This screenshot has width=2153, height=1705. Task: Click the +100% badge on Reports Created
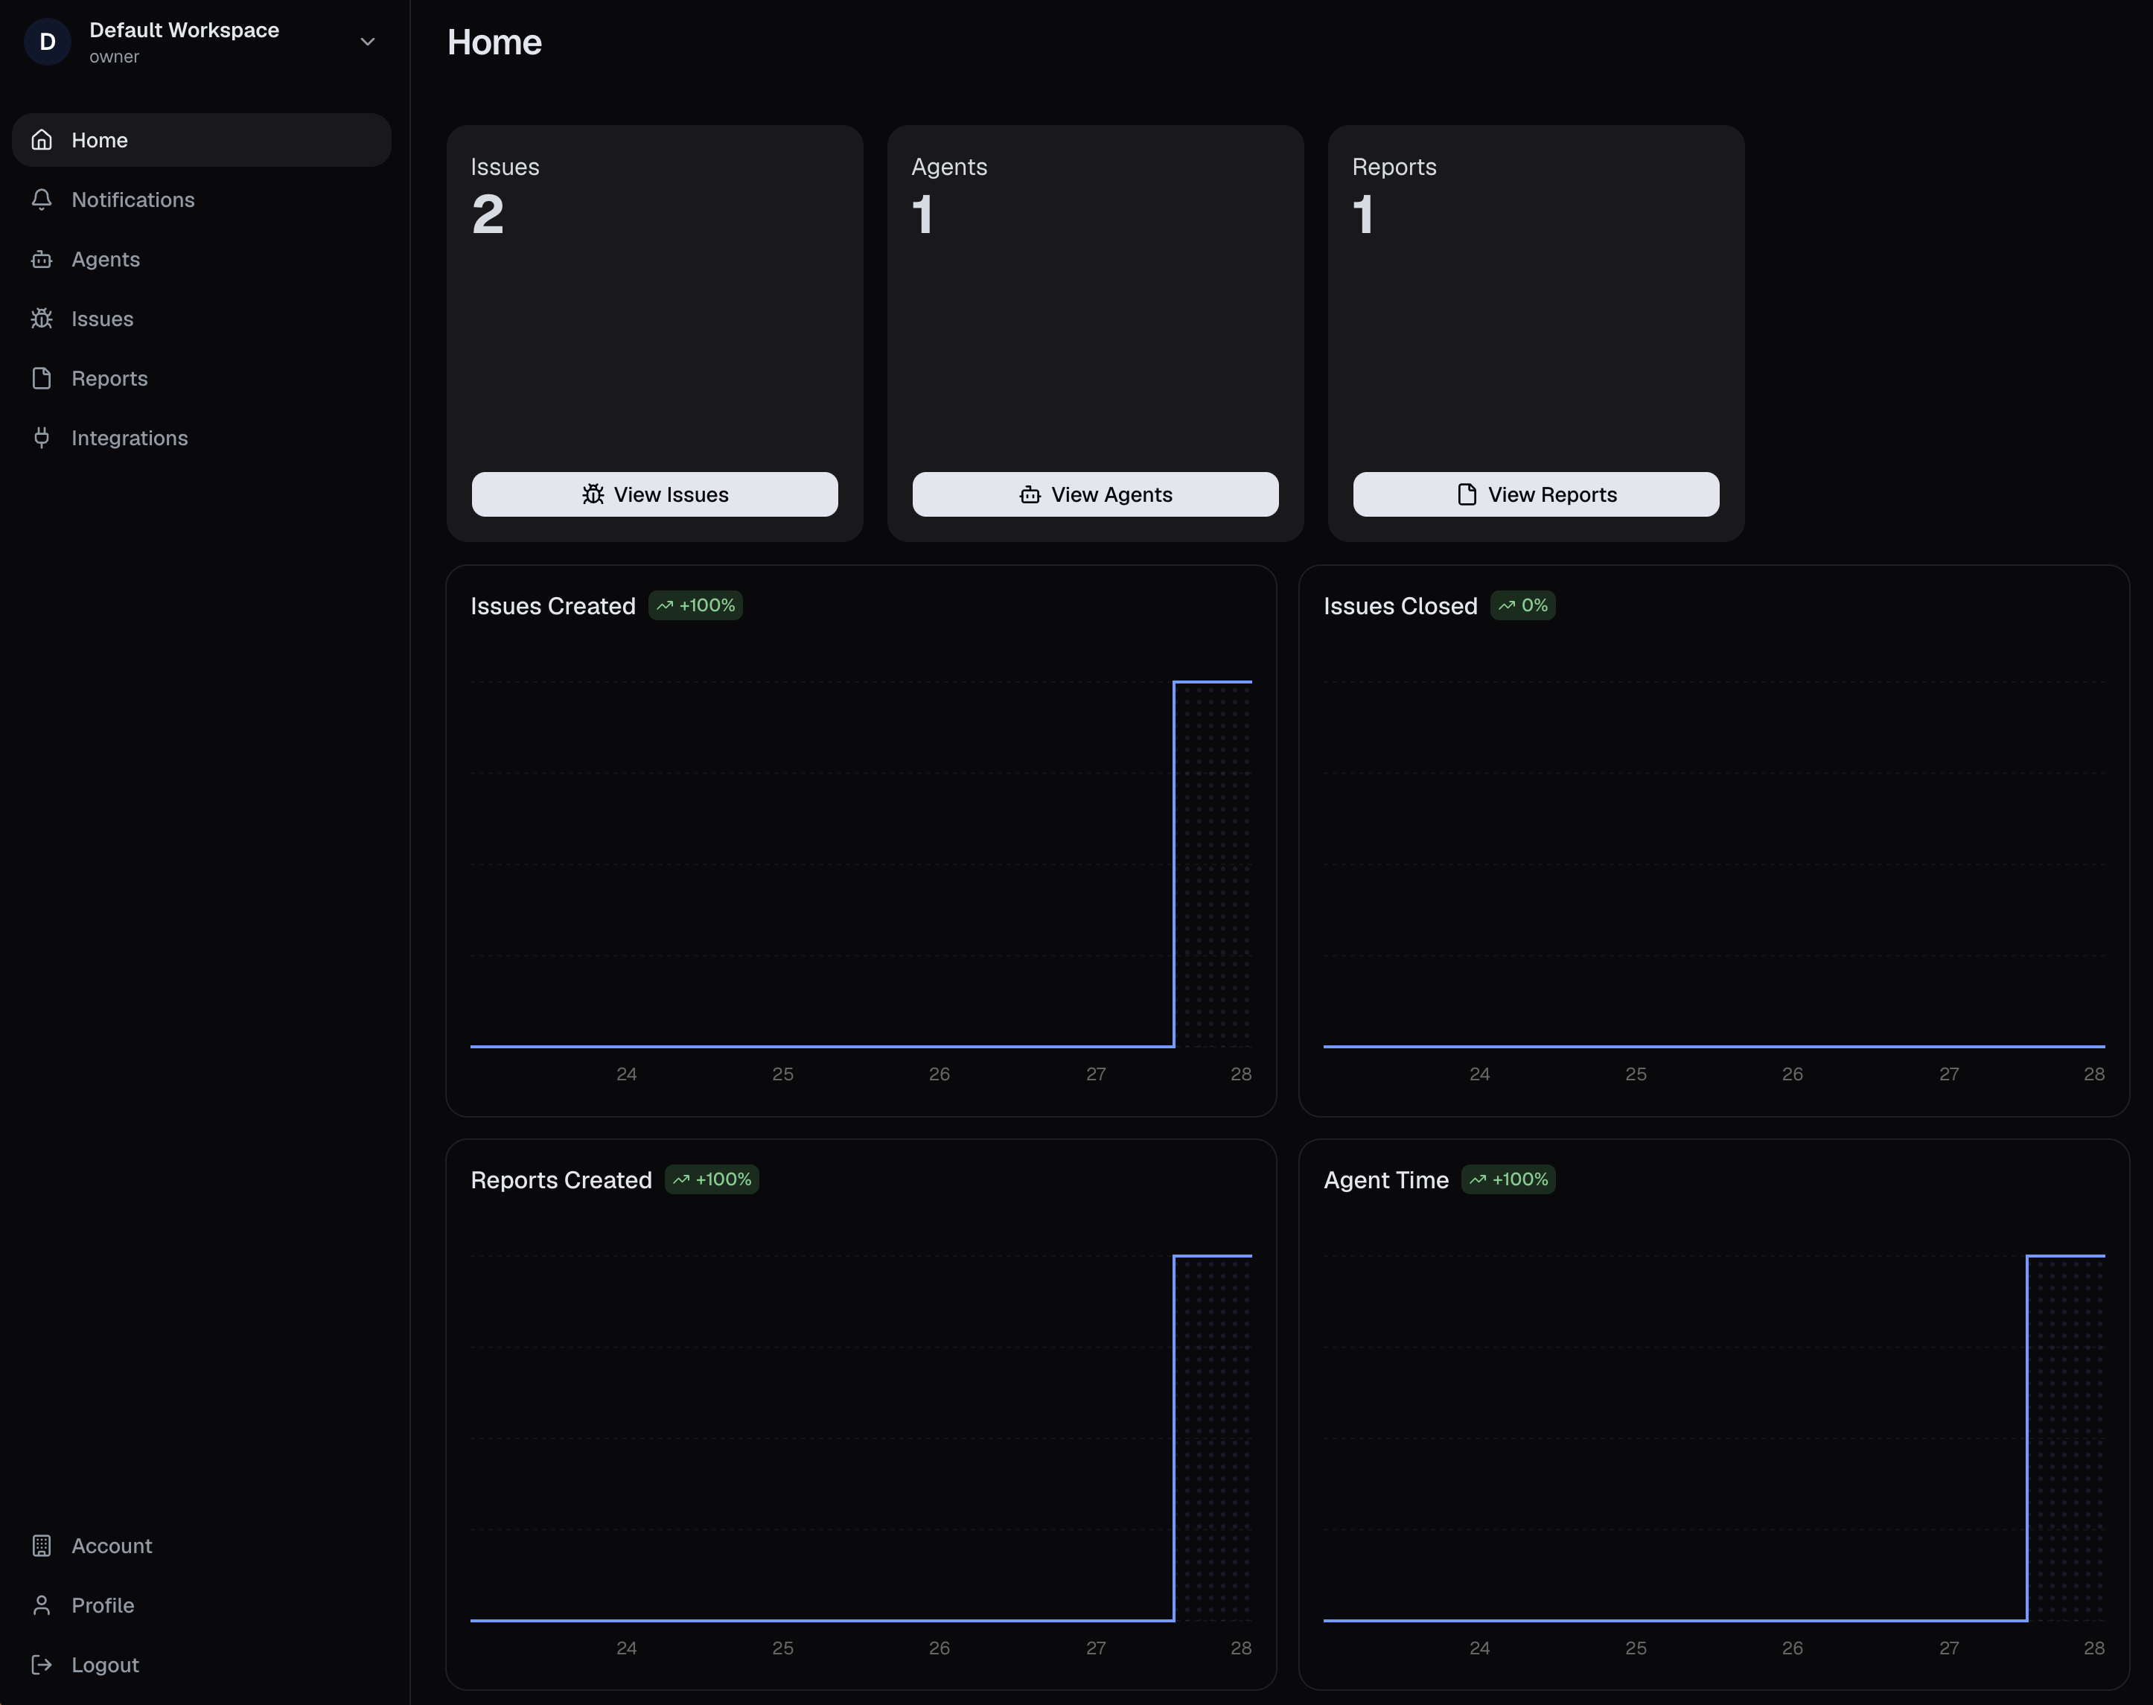click(x=712, y=1180)
